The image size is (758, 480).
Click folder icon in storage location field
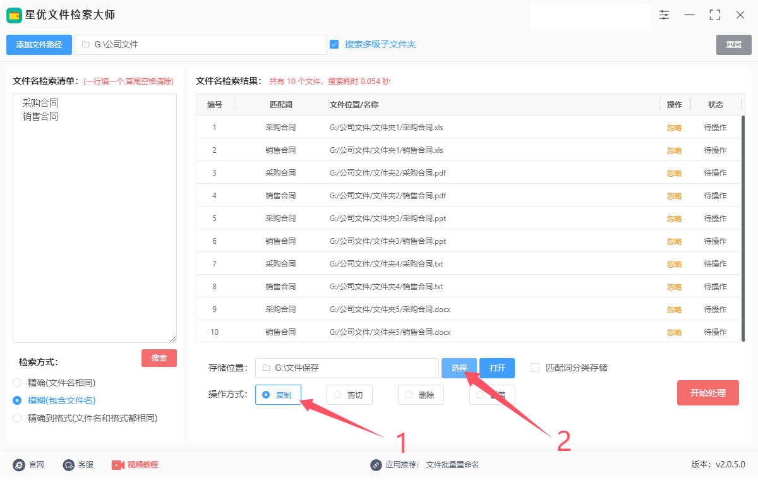click(266, 368)
